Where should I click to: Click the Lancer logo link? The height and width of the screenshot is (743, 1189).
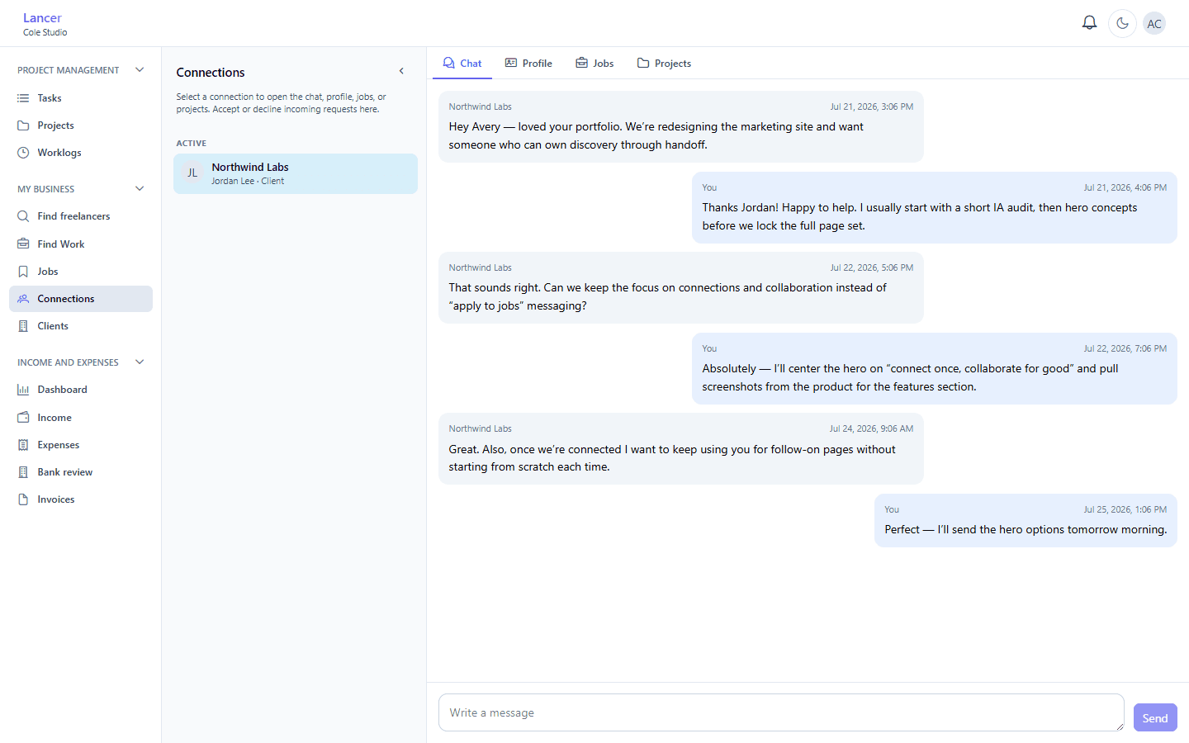[x=42, y=17]
